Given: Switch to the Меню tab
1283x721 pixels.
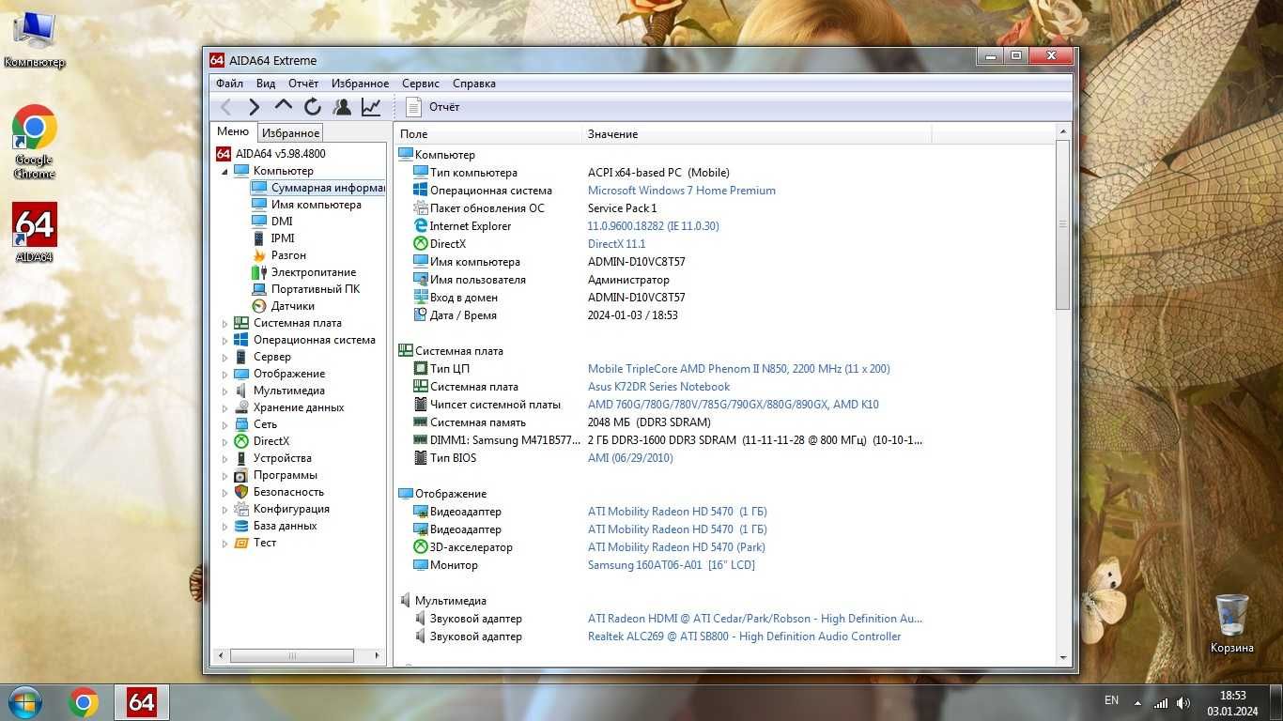Looking at the screenshot, I should point(233,131).
